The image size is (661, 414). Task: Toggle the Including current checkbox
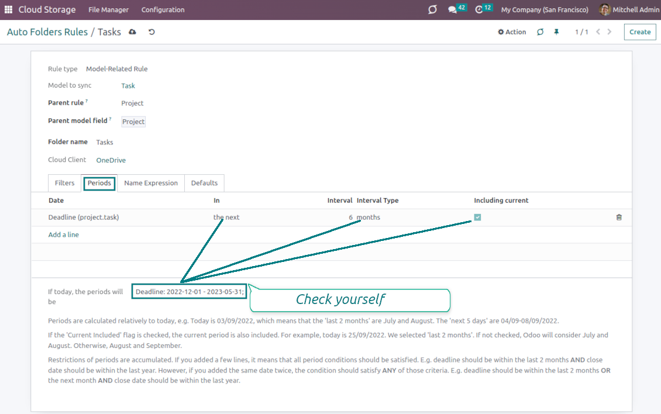[x=477, y=218]
